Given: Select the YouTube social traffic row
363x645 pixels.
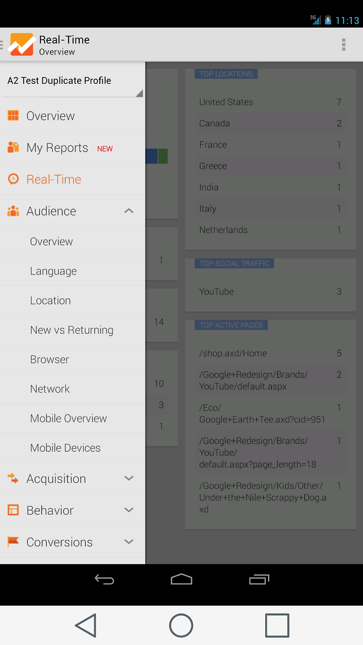Looking at the screenshot, I should pyautogui.click(x=270, y=291).
